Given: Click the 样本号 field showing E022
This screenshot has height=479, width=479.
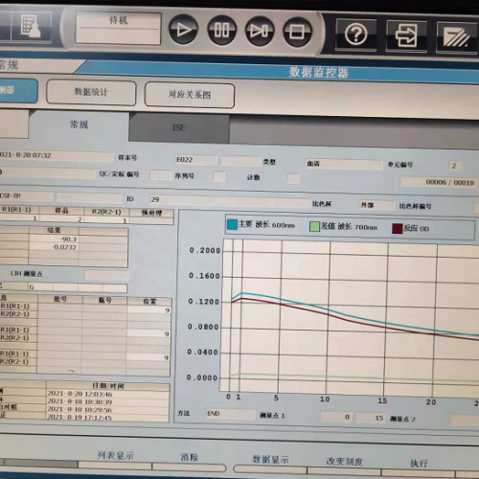Looking at the screenshot, I should 195,160.
